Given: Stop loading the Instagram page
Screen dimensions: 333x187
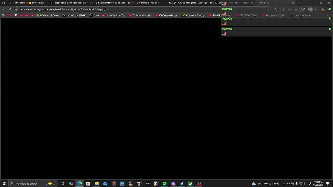Looking at the screenshot, I should coord(10,9).
